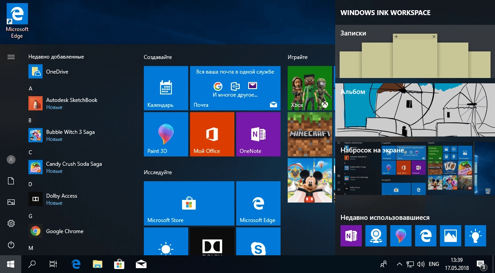Open OneDrive from the recently added list
Image resolution: width=495 pixels, height=273 pixels.
point(79,71)
